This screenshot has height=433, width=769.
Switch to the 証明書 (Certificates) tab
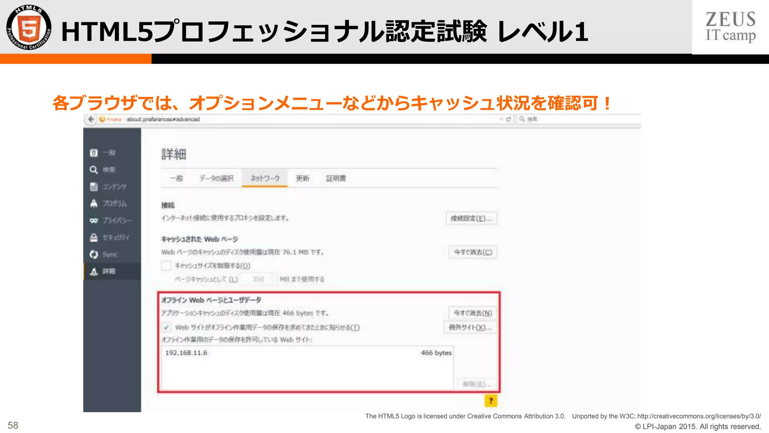(336, 179)
